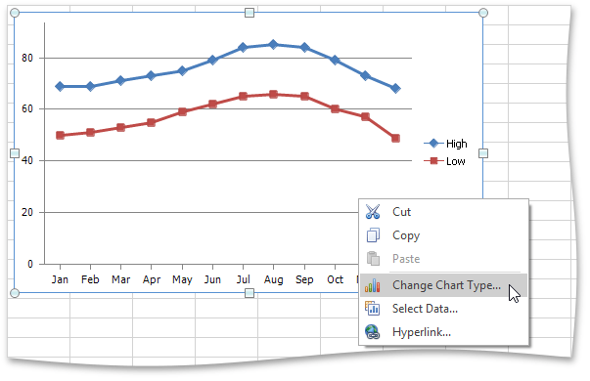
Task: Click the Copy pages icon
Action: 373,235
